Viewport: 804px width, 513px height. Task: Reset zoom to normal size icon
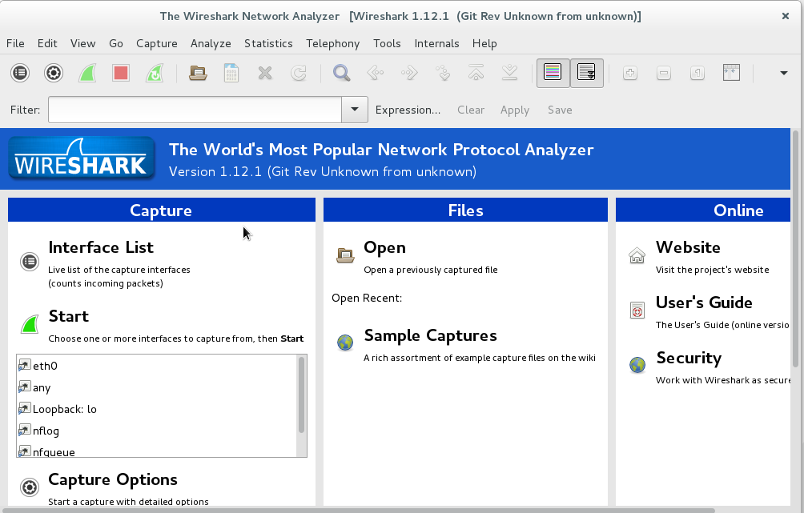coord(697,73)
